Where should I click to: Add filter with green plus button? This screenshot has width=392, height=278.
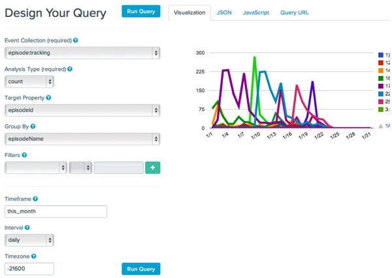pos(153,167)
